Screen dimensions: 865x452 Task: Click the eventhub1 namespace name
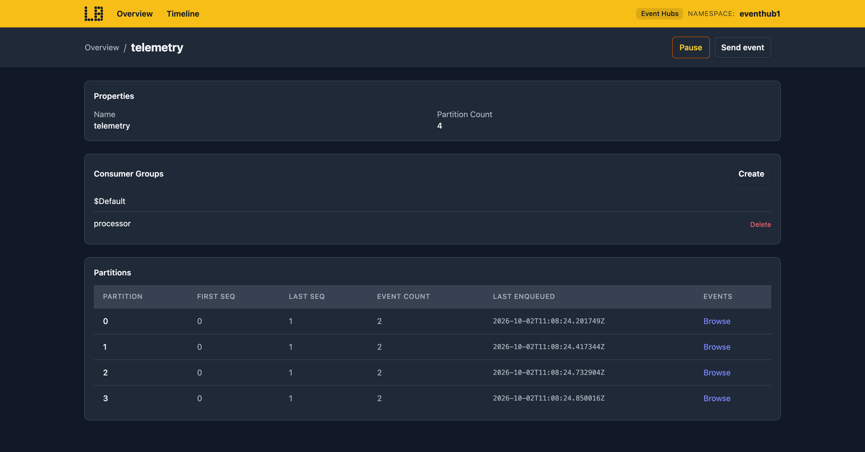pos(759,14)
